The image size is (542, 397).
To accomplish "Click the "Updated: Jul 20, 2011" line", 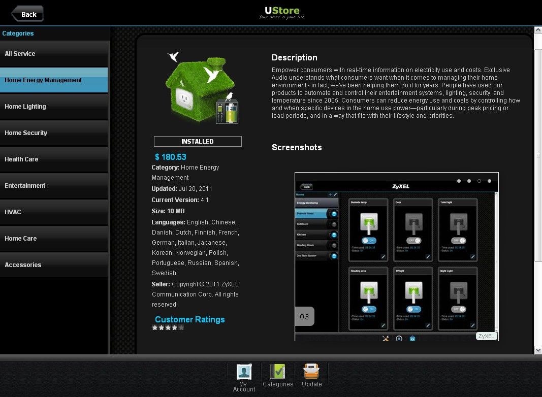I will pos(182,189).
